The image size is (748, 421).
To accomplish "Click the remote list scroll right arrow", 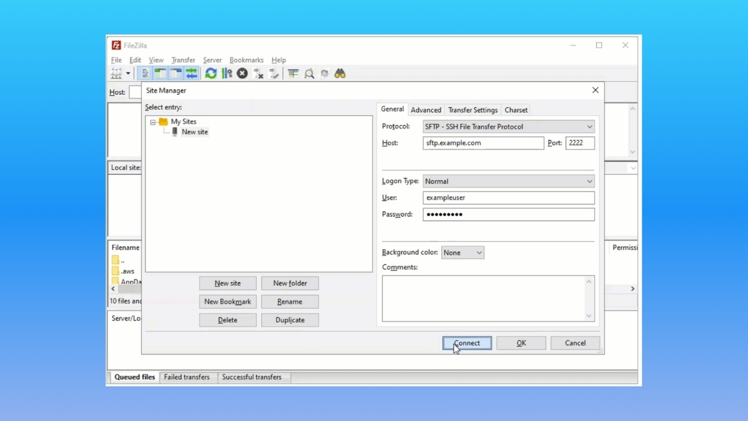I will [x=632, y=289].
